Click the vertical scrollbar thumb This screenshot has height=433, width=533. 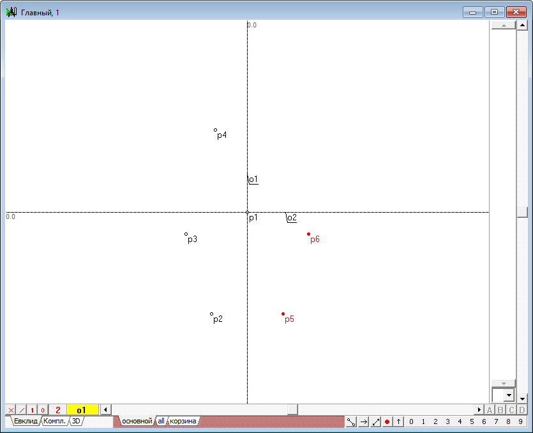click(x=522, y=212)
